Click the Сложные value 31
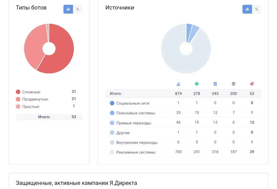Image resolution: width=277 pixels, height=189 pixels. tap(74, 92)
